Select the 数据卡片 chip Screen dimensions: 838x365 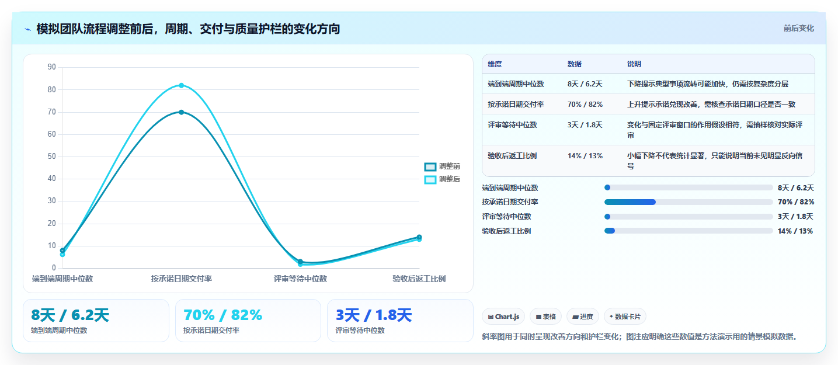coord(625,317)
